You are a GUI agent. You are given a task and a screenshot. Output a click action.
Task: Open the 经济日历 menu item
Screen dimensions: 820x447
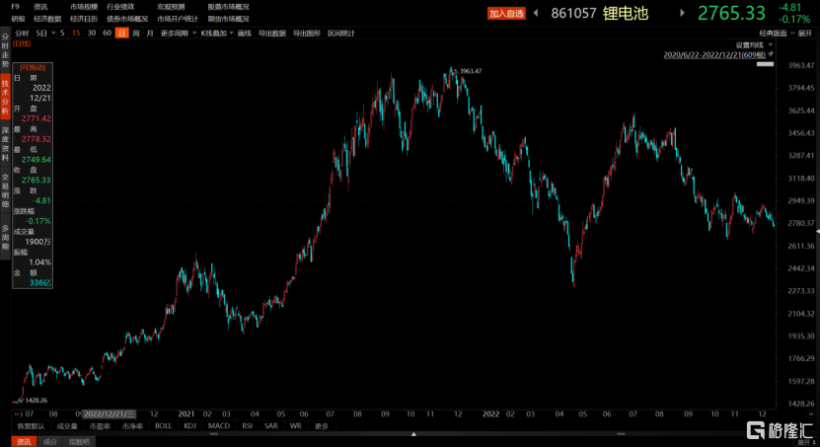pos(84,19)
